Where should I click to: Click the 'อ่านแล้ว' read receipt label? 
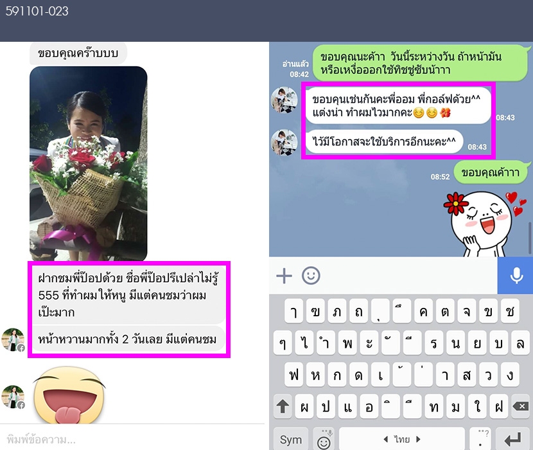tap(295, 64)
